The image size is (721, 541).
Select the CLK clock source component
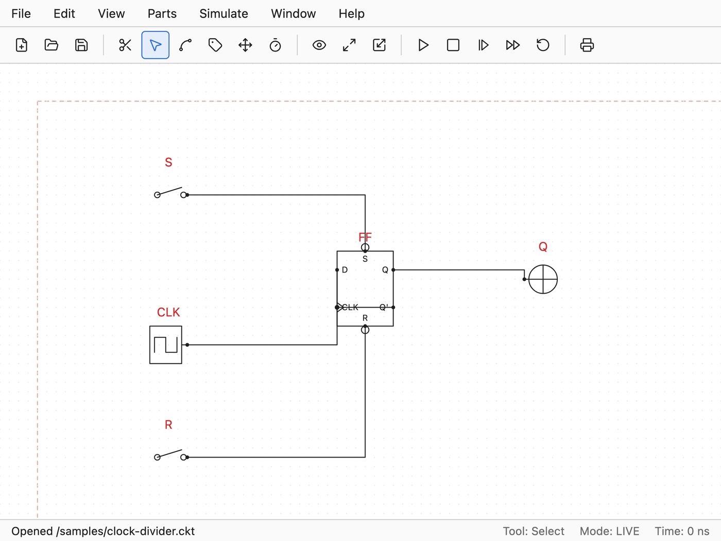pyautogui.click(x=166, y=345)
